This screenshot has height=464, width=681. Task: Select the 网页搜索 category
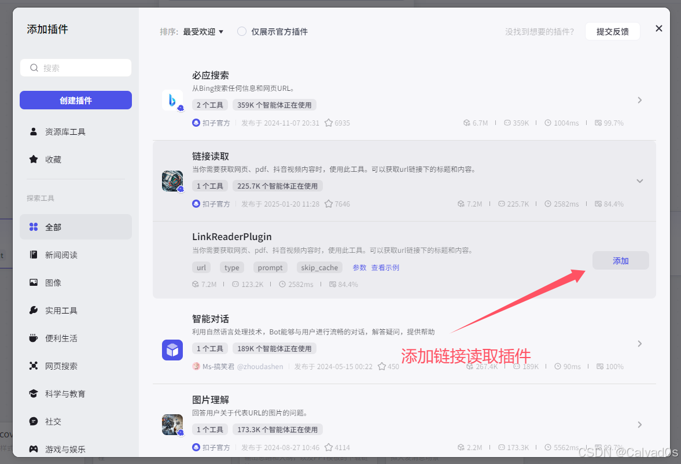76,366
